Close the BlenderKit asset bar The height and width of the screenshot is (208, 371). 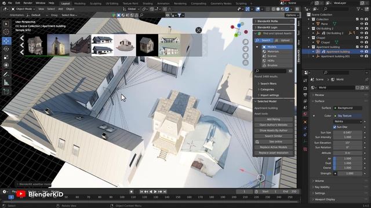[198, 30]
